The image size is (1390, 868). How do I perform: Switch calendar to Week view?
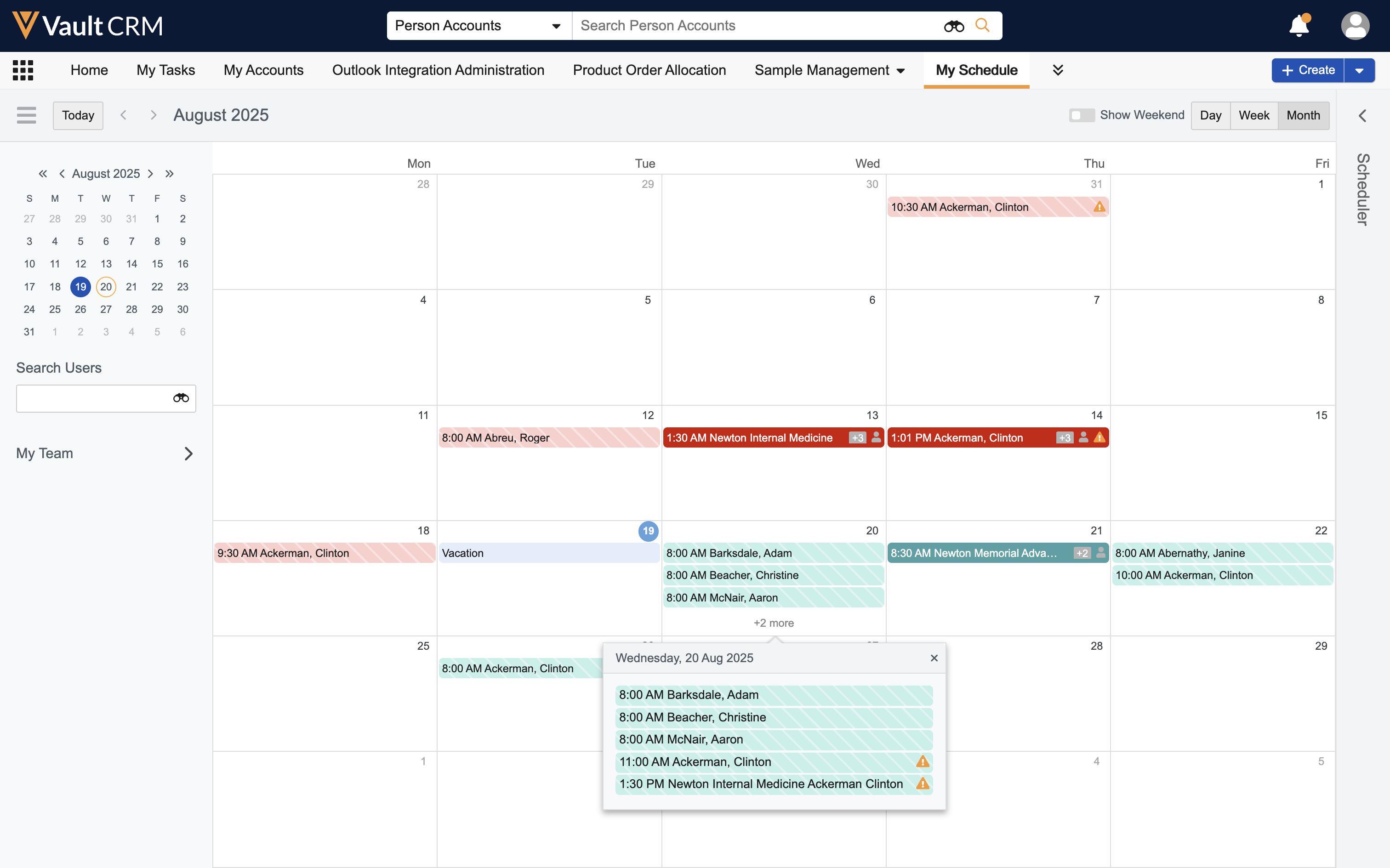pos(1253,115)
